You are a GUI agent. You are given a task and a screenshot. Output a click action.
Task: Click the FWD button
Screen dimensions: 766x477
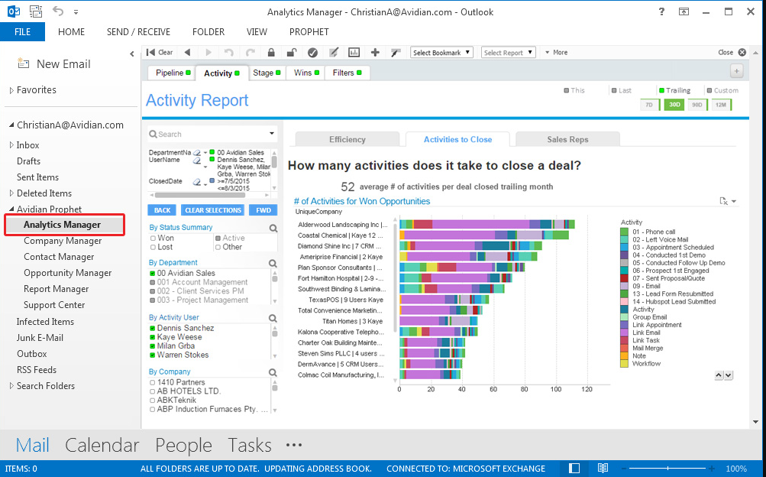pos(263,210)
